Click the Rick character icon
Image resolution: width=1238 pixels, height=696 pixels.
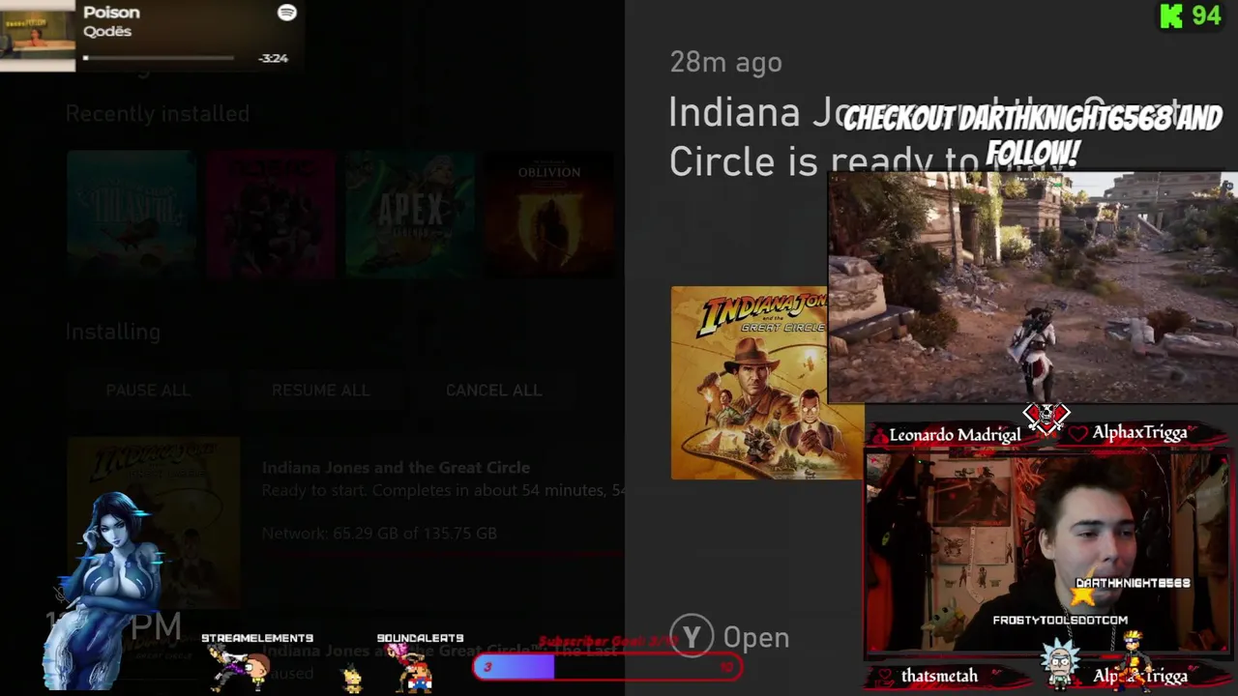coord(1061,665)
